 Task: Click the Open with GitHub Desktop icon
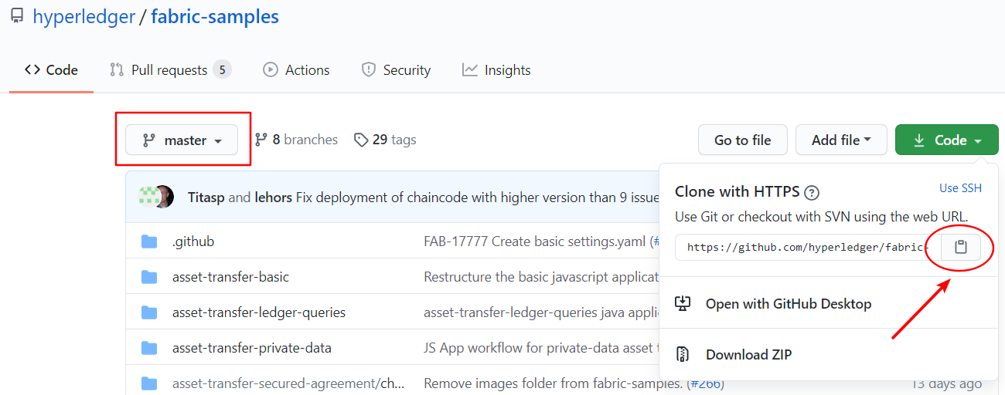pyautogui.click(x=683, y=303)
